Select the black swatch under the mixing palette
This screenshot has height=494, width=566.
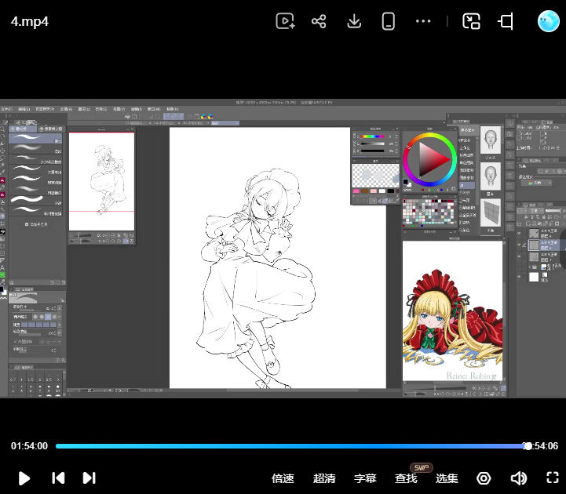pyautogui.click(x=391, y=191)
